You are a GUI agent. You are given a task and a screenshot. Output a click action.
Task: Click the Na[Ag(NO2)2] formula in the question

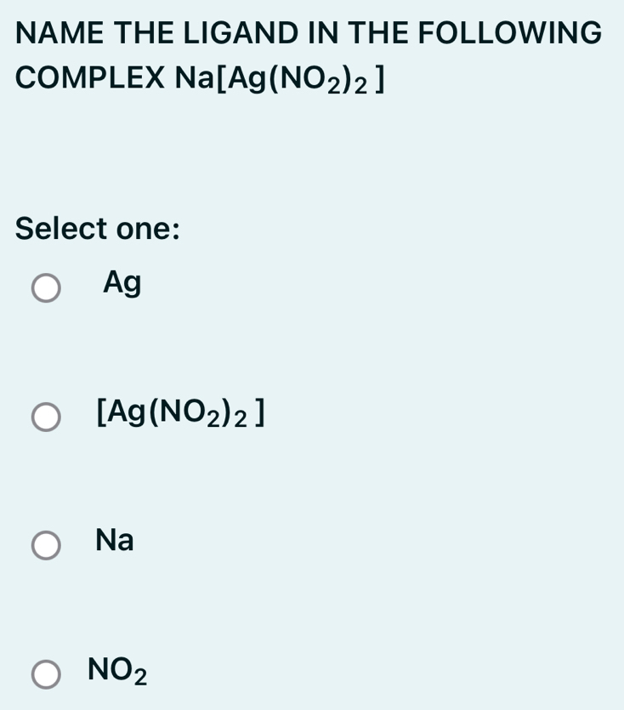[x=282, y=78]
